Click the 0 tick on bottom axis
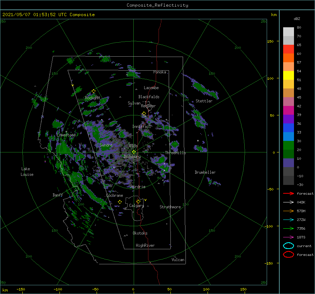 click(133, 289)
